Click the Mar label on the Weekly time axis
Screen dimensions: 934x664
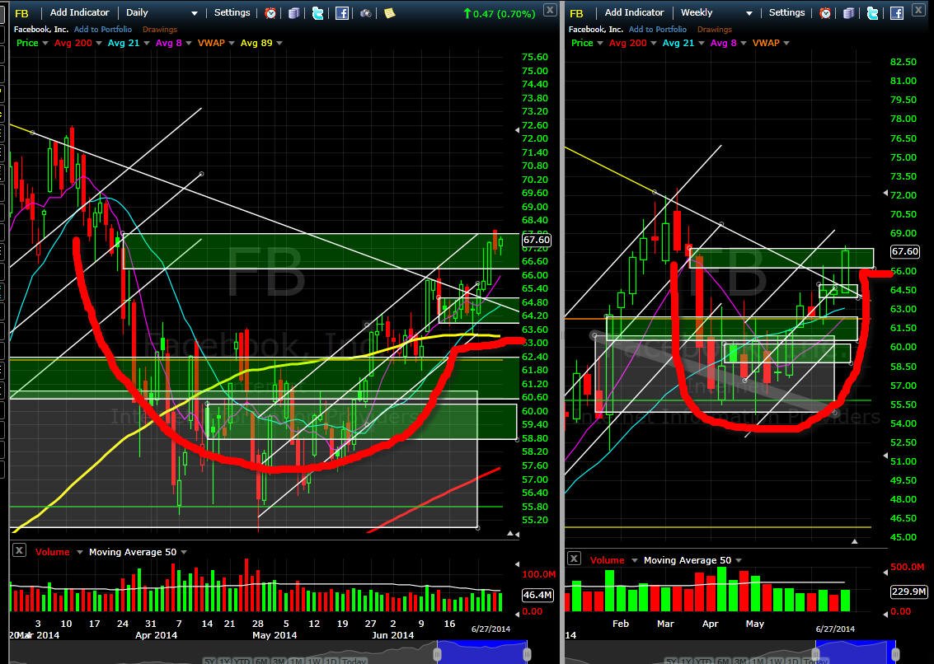click(665, 624)
